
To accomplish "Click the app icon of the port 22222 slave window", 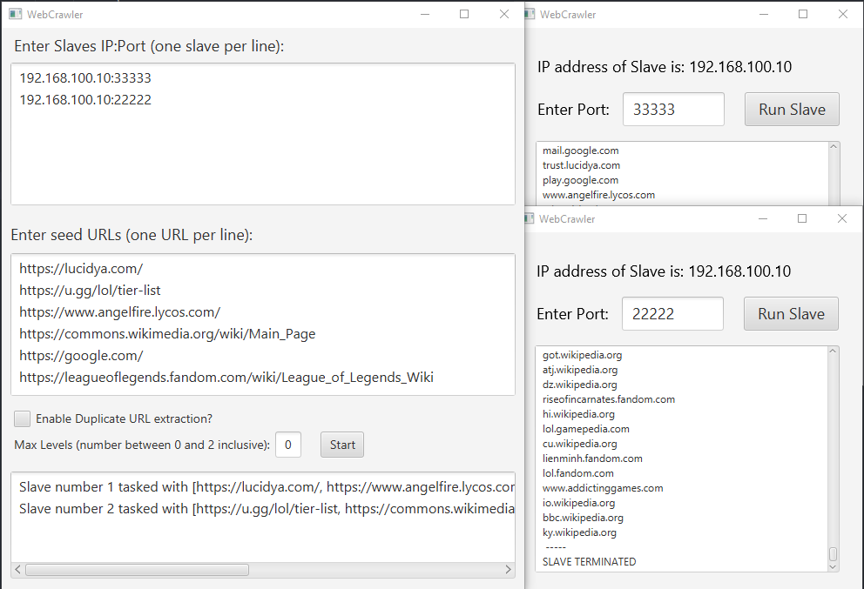I will 529,218.
